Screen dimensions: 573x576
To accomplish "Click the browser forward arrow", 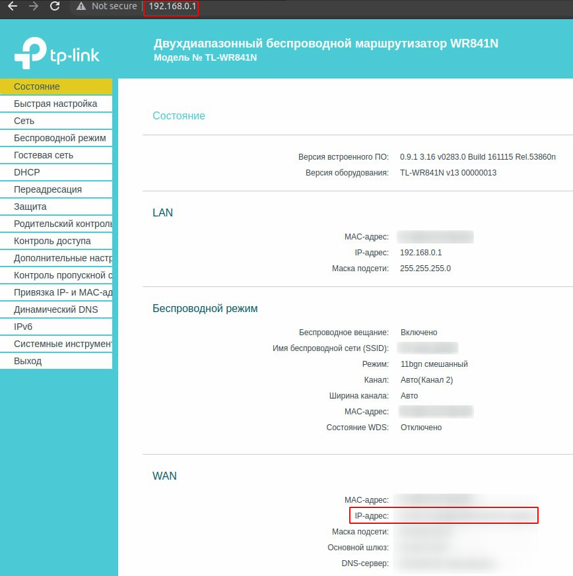I will [33, 7].
